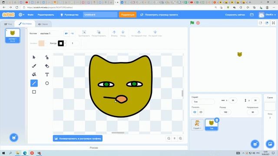Click the Ungroup button
The width and height of the screenshot is (278, 156).
tap(99, 33)
